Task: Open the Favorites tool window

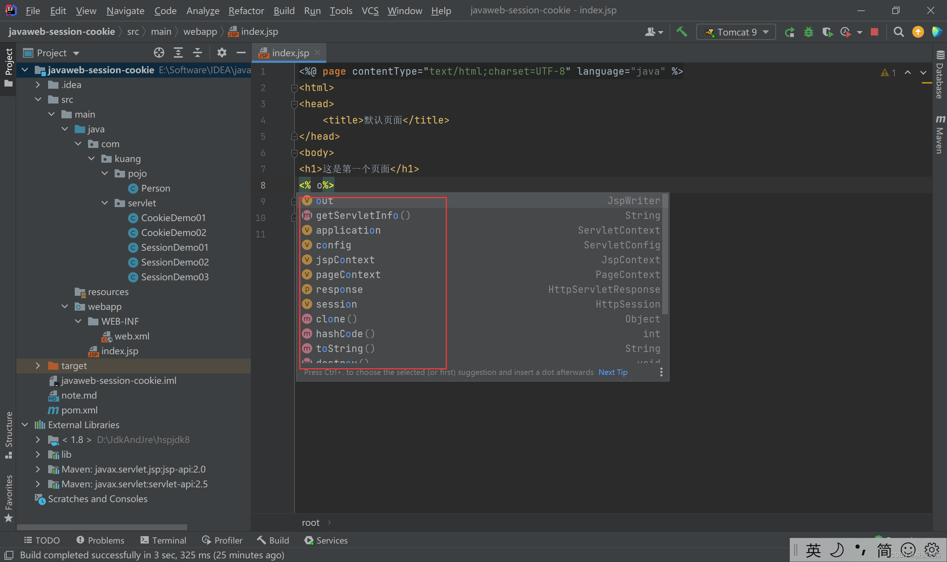Action: [9, 498]
